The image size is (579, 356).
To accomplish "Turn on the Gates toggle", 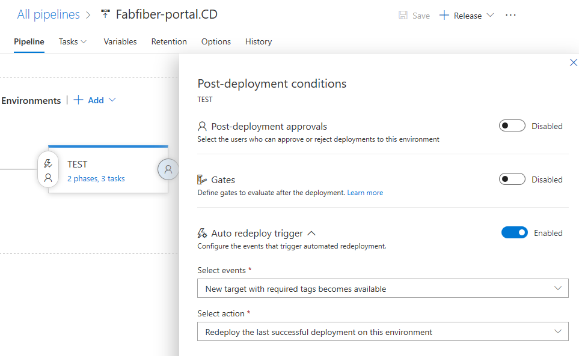I will tap(512, 180).
